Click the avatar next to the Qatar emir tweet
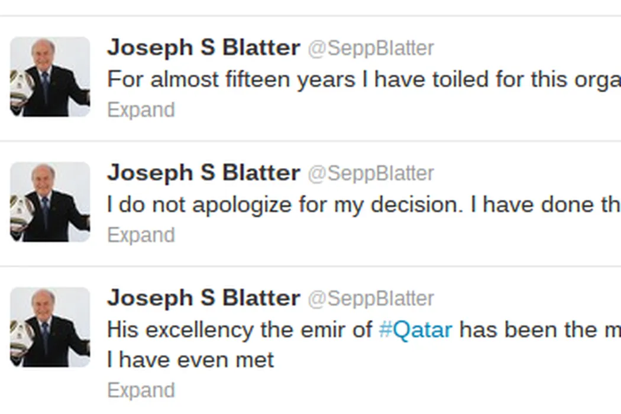 pyautogui.click(x=50, y=328)
